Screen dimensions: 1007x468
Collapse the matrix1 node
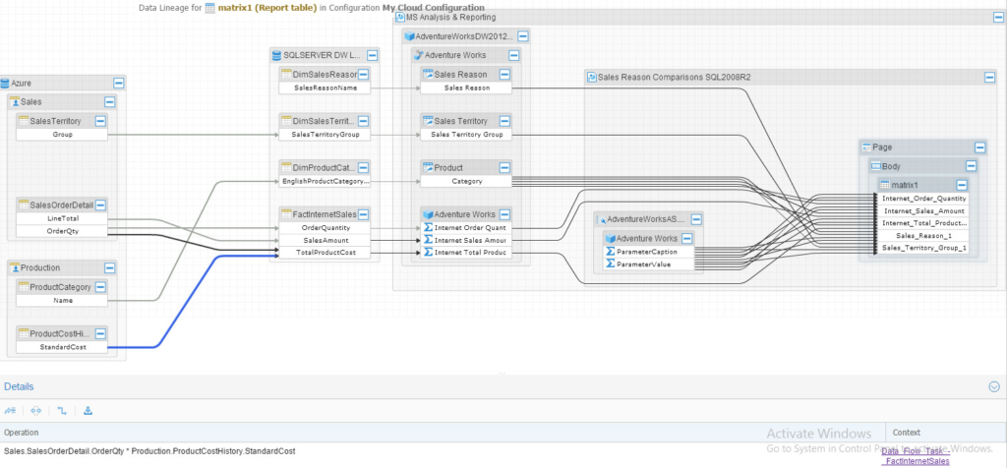pos(962,185)
